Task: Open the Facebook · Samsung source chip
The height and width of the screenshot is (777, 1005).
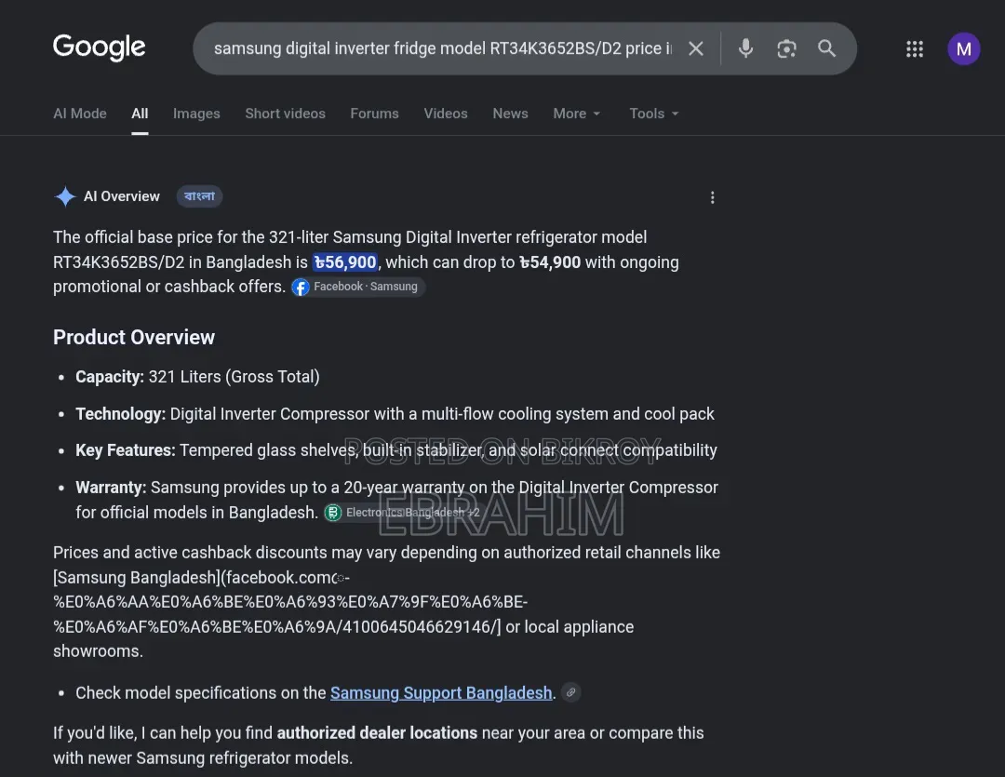Action: coord(357,287)
